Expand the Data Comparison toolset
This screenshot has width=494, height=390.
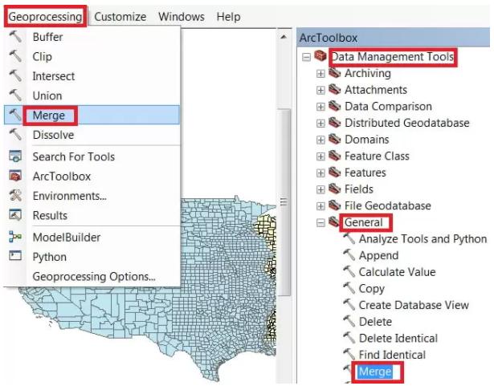[x=320, y=107]
